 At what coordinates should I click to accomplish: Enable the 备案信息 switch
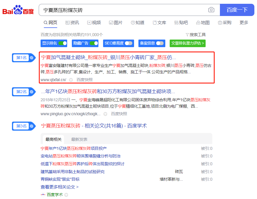tap(160, 43)
